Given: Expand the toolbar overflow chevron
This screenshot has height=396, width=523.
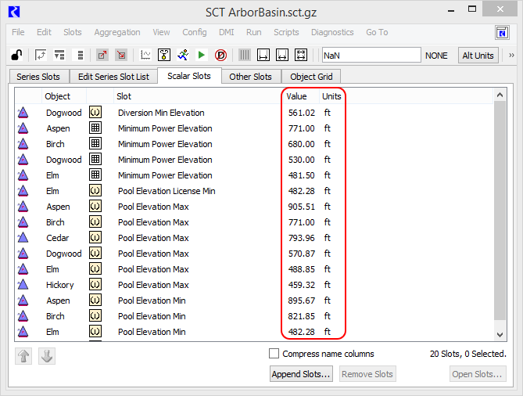Looking at the screenshot, I should coord(511,56).
